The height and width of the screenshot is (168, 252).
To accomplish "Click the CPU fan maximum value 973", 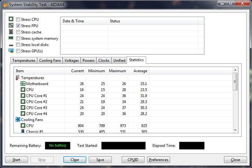I will point(123,125).
